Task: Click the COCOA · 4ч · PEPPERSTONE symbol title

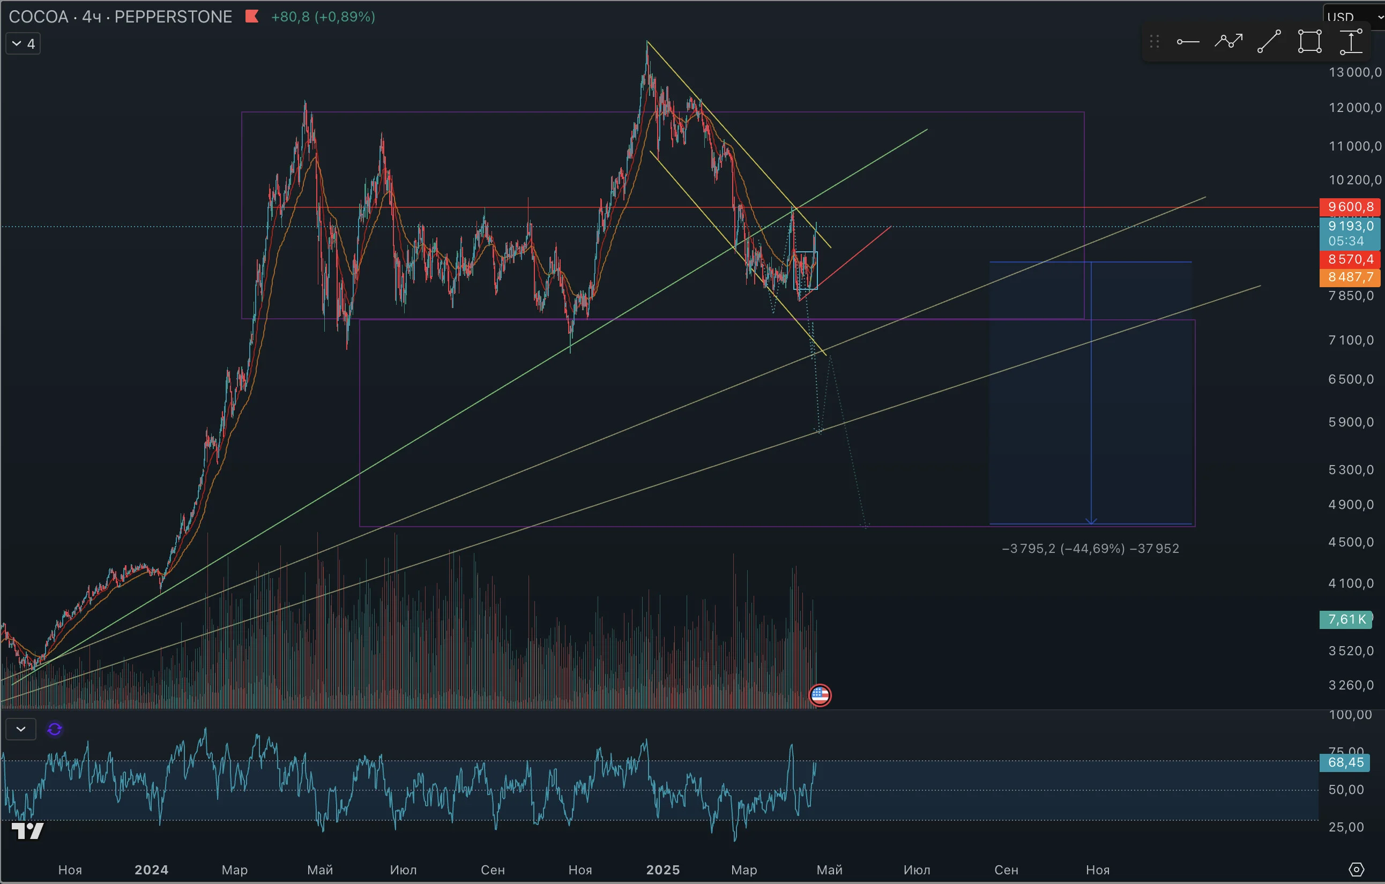Action: pyautogui.click(x=120, y=17)
